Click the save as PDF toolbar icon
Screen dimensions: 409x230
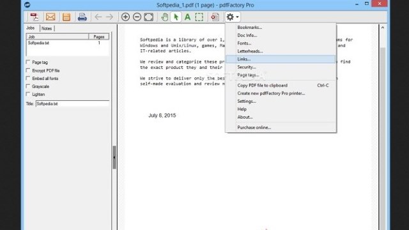34,17
